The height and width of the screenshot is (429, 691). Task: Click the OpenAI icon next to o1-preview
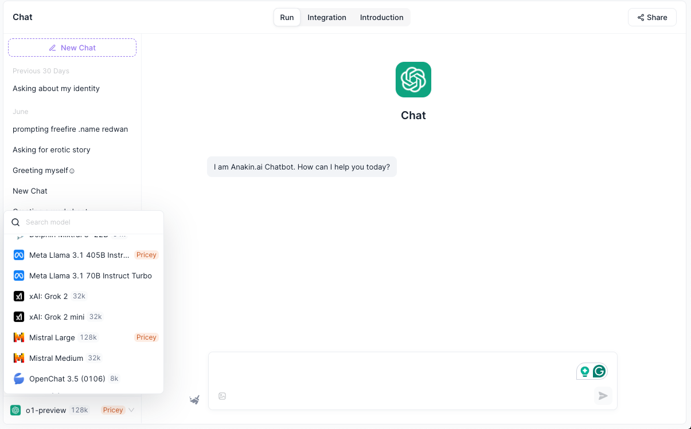click(15, 410)
